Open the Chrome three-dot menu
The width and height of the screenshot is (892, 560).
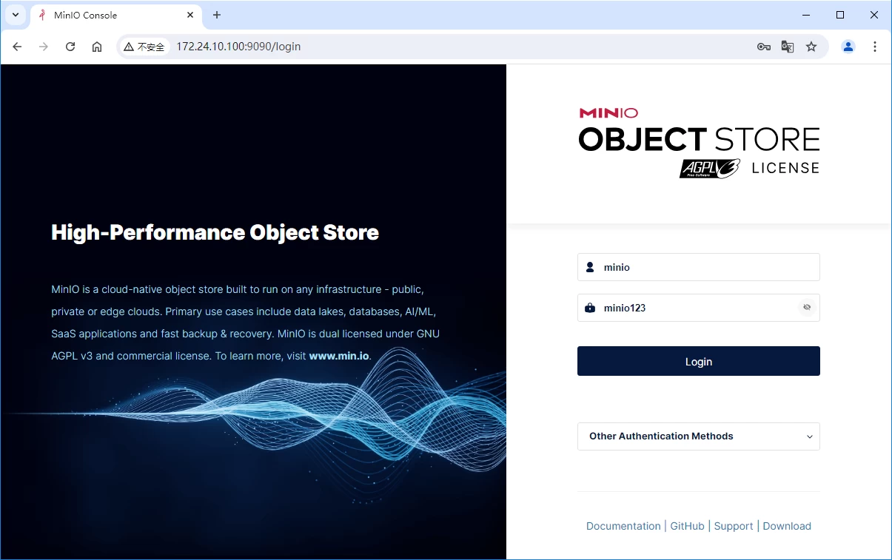pos(875,47)
